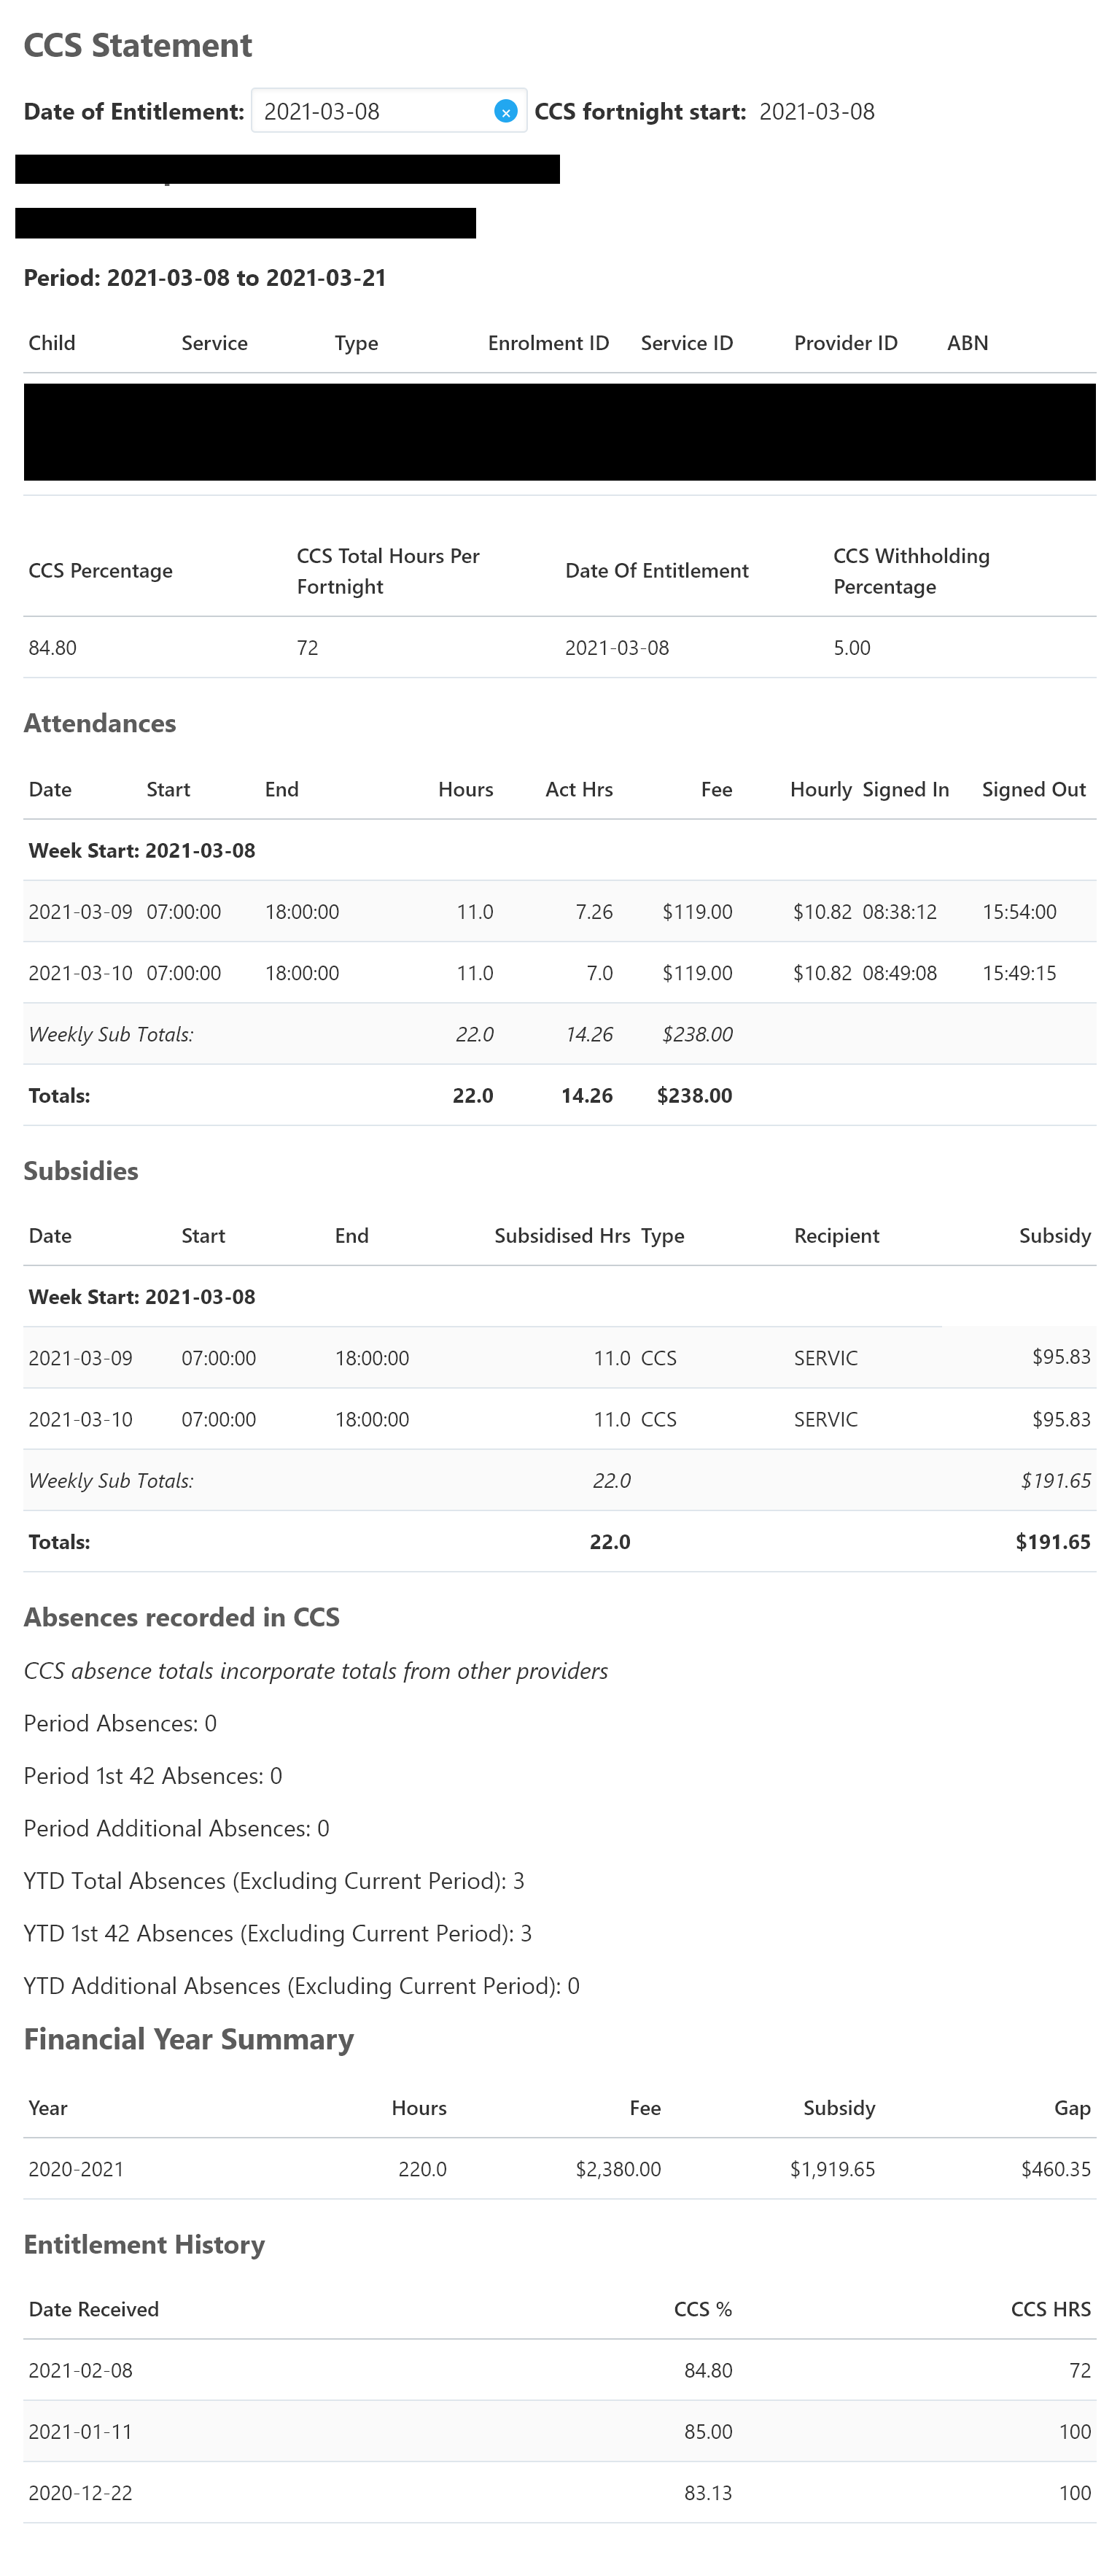Click the Enrolment ID column header

click(548, 343)
